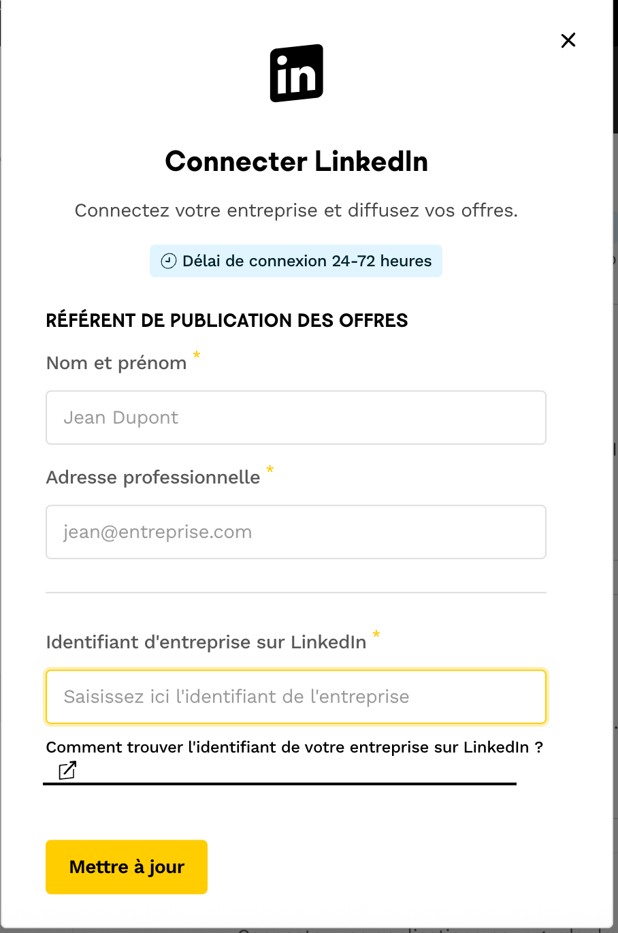Click the external link arrow icon
618x933 pixels.
67,770
